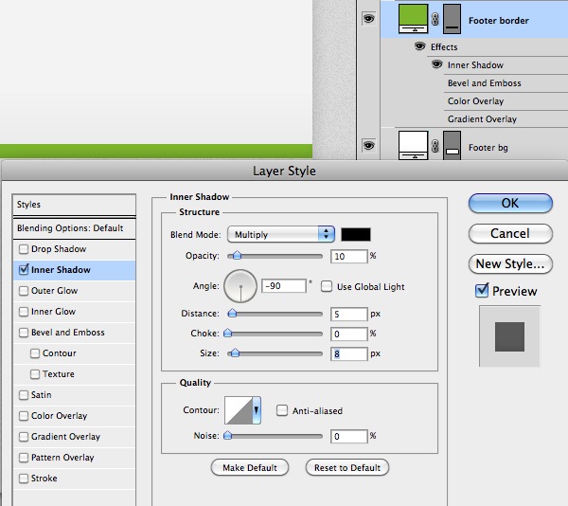Select Color Overlay effect in Layers panel
Viewport: 568px width, 506px height.
pos(475,101)
